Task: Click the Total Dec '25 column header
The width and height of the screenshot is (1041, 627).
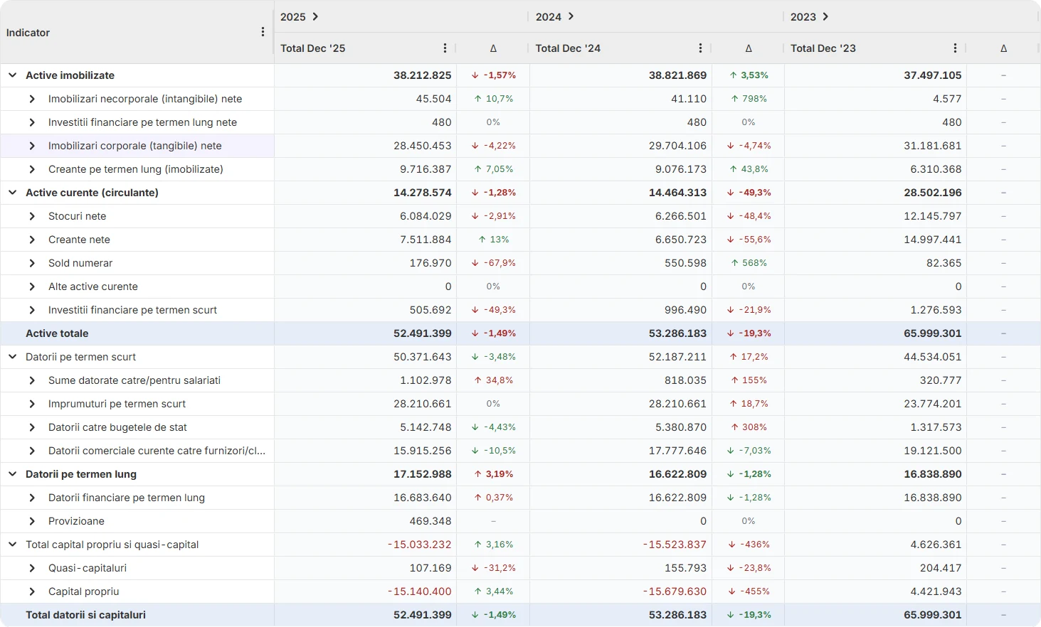Action: pos(313,48)
